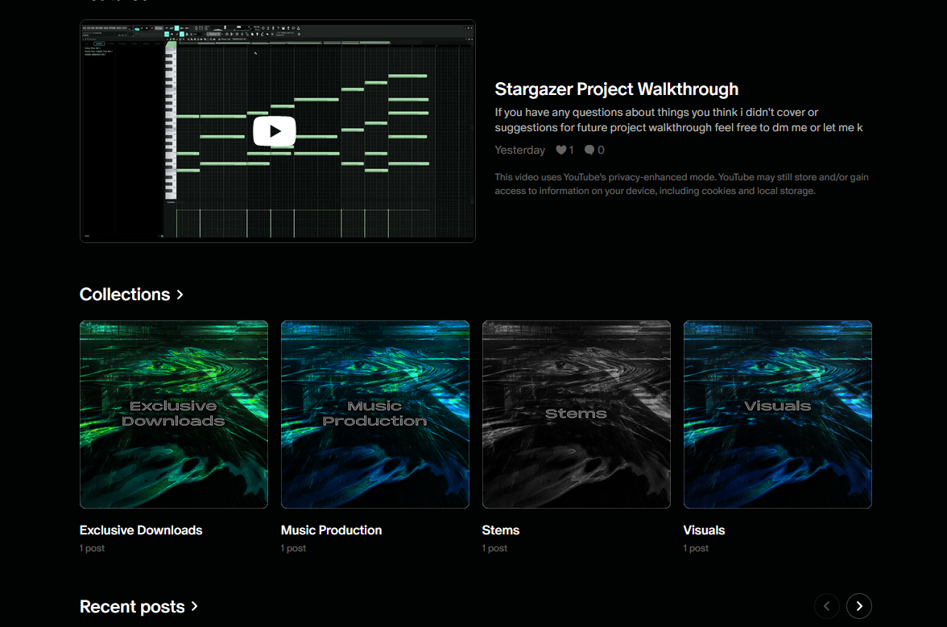The image size is (947, 627).
Task: Play the Stargazer Project Walkthrough video
Action: (x=275, y=131)
